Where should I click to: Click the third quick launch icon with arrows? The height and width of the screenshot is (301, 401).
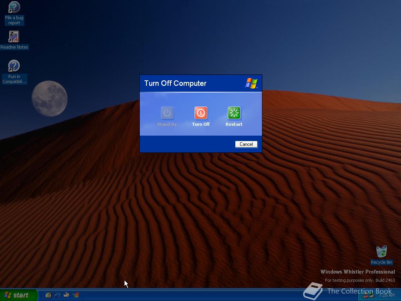[x=67, y=295]
